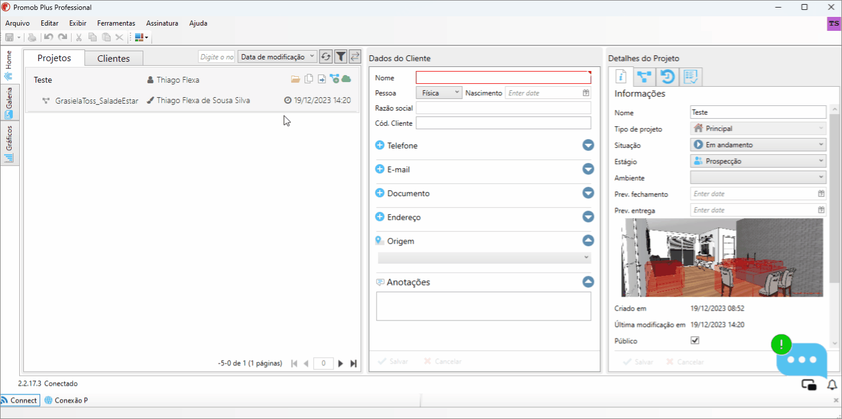
Task: Open the checklist tab in project details
Action: coord(691,77)
